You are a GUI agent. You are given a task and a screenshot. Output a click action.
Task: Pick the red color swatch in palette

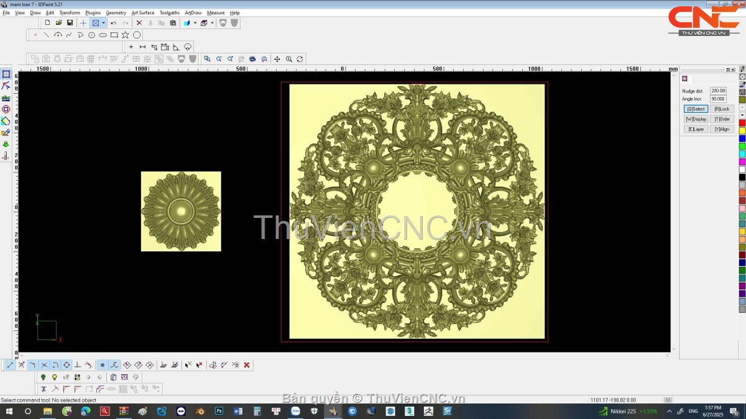coord(742,123)
